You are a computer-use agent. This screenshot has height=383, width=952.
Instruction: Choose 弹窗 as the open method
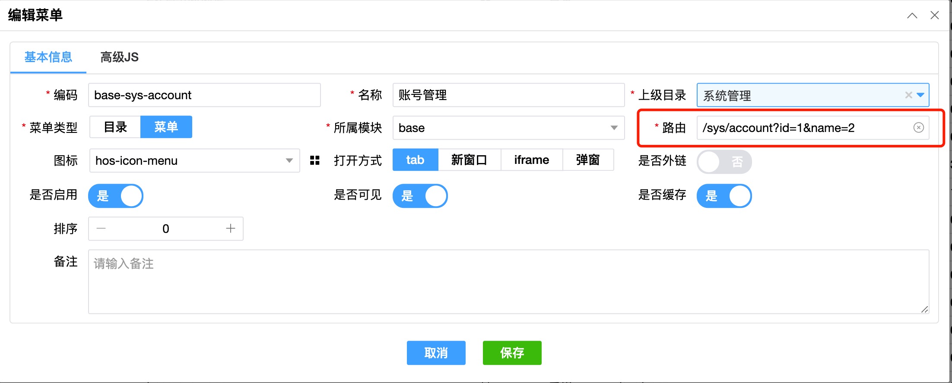588,160
